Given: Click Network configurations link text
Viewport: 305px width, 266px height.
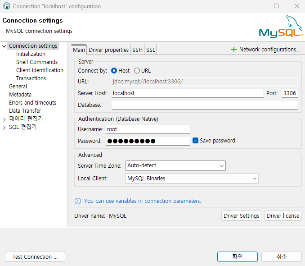Looking at the screenshot, I should point(269,50).
